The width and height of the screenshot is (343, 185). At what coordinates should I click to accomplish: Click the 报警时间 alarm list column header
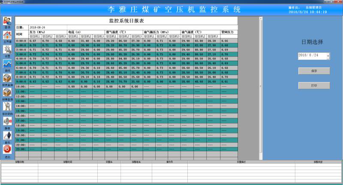point(68,162)
